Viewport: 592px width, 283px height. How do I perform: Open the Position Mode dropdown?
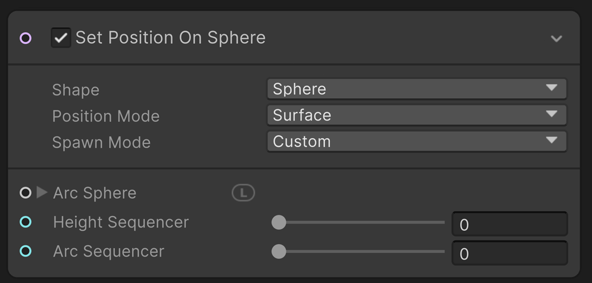tap(417, 115)
